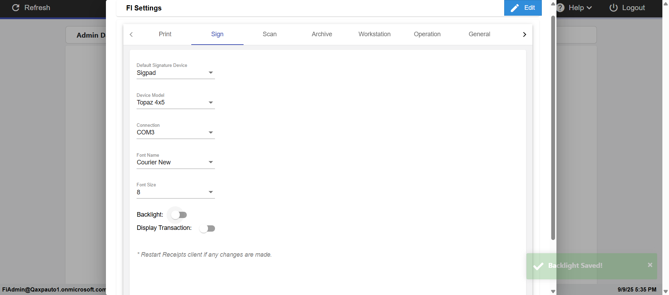Image resolution: width=669 pixels, height=295 pixels.
Task: Open the Device Model dropdown
Action: (x=176, y=103)
